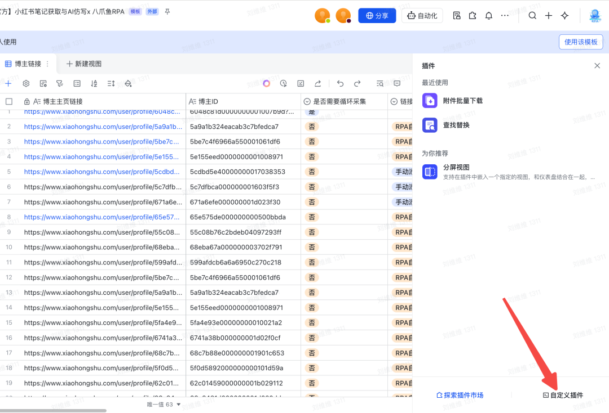Open the plugin puzzle-piece icon in top bar
This screenshot has width=609, height=413.
click(473, 16)
